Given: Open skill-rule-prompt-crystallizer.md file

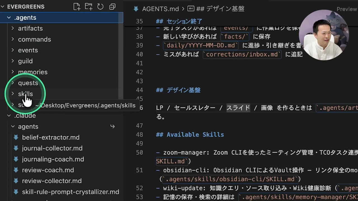Looking at the screenshot, I should point(70,192).
